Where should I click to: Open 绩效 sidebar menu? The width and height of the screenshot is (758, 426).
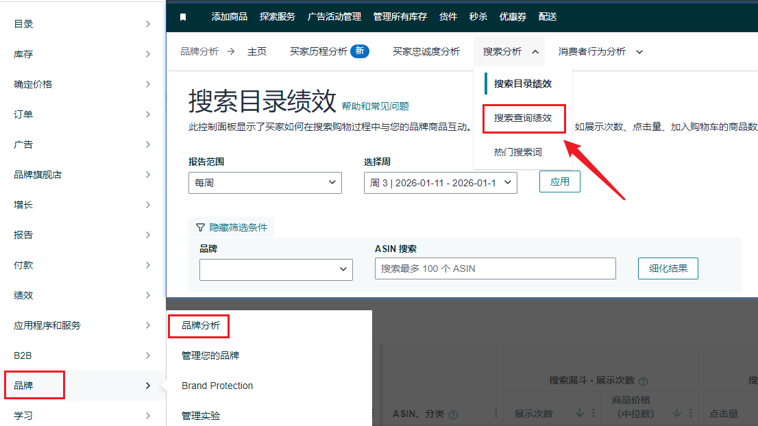pyautogui.click(x=82, y=295)
